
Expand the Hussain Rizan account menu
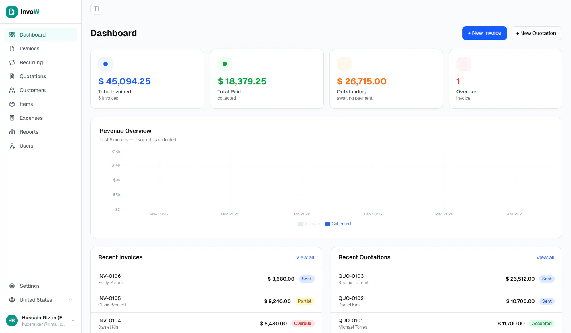[x=41, y=321]
